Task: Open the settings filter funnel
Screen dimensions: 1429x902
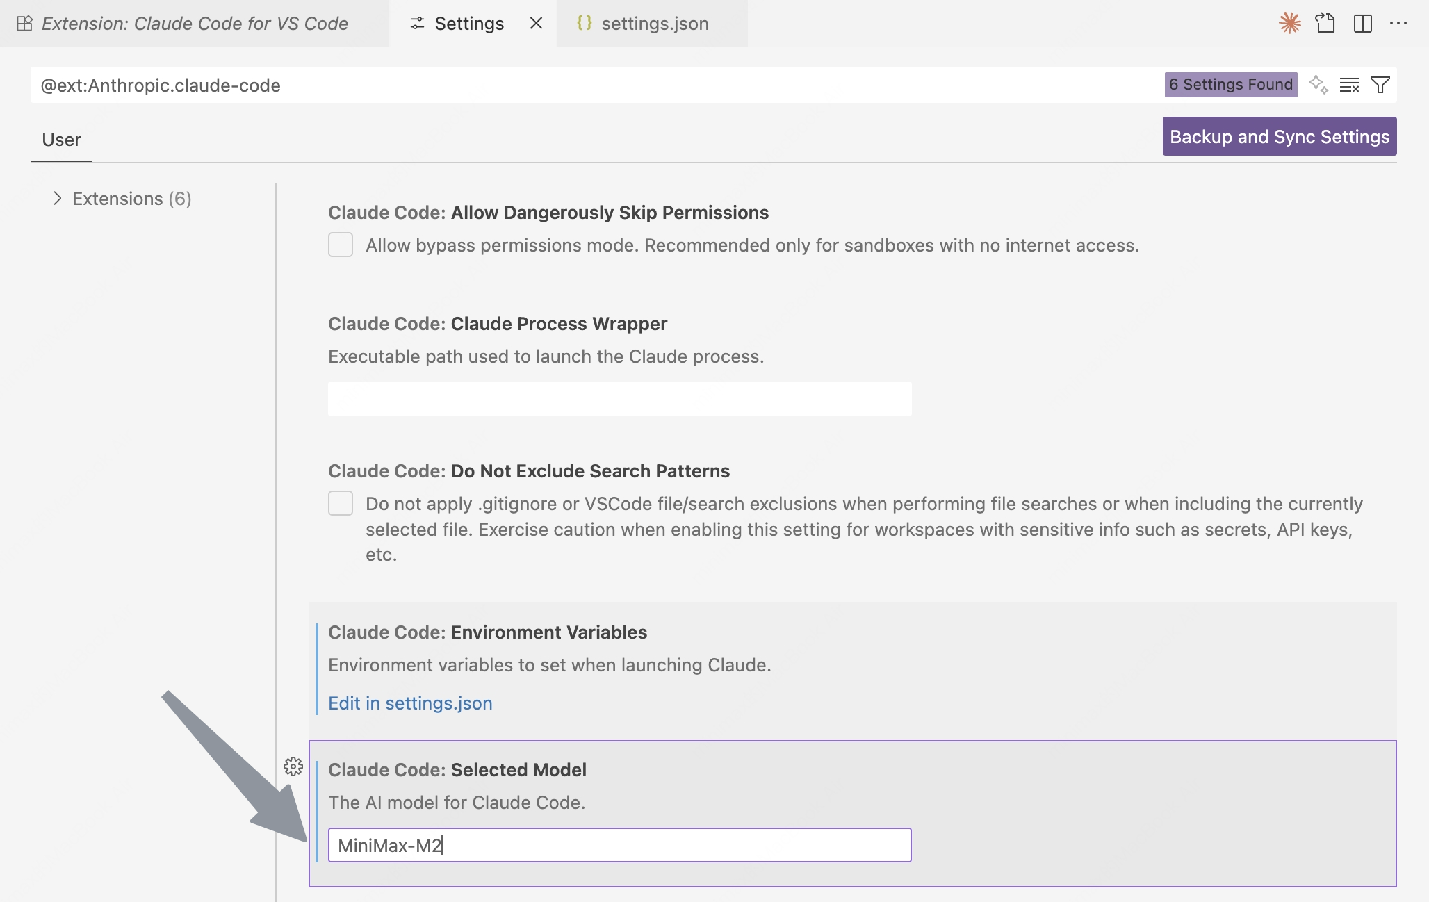Action: click(1380, 85)
